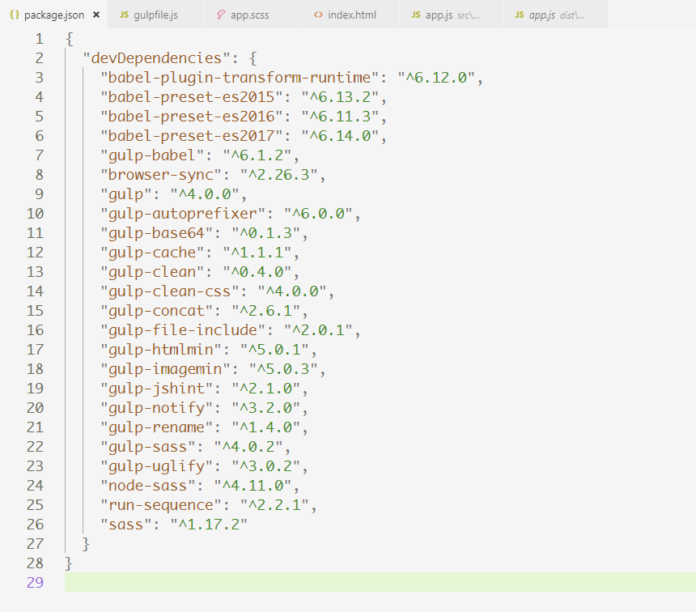
Task: Click the "node-sass" key
Action: [148, 486]
